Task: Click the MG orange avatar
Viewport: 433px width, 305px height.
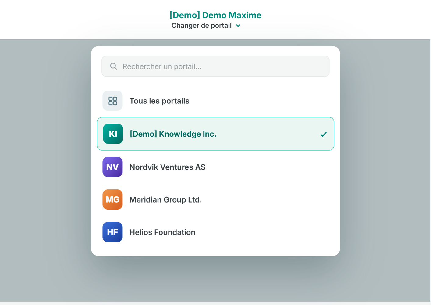Action: click(112, 199)
